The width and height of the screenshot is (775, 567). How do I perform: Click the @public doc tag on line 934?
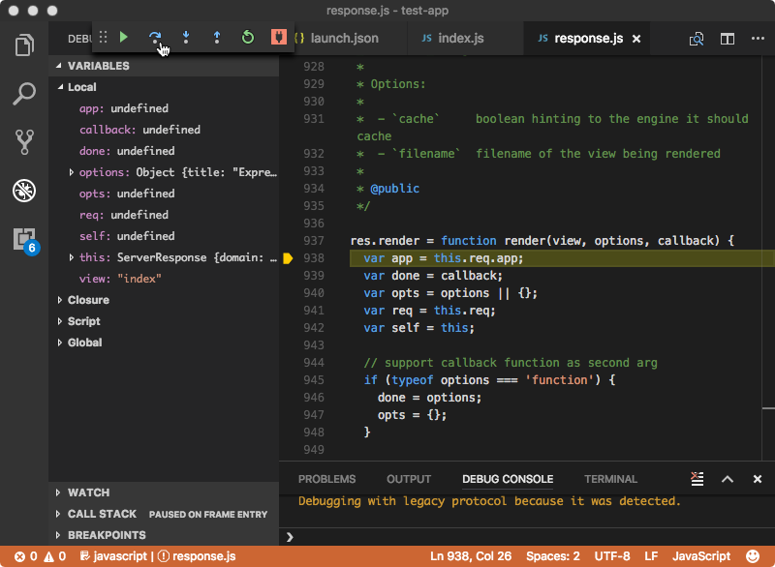(x=395, y=189)
